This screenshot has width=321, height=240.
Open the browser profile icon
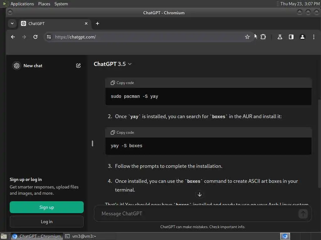[x=303, y=37]
